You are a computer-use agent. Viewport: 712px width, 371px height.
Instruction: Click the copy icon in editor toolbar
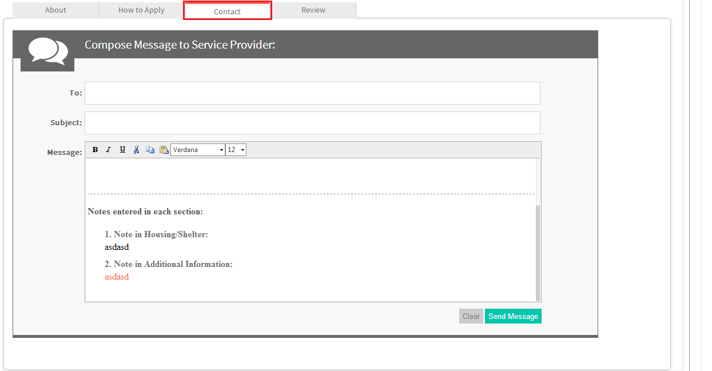point(150,150)
